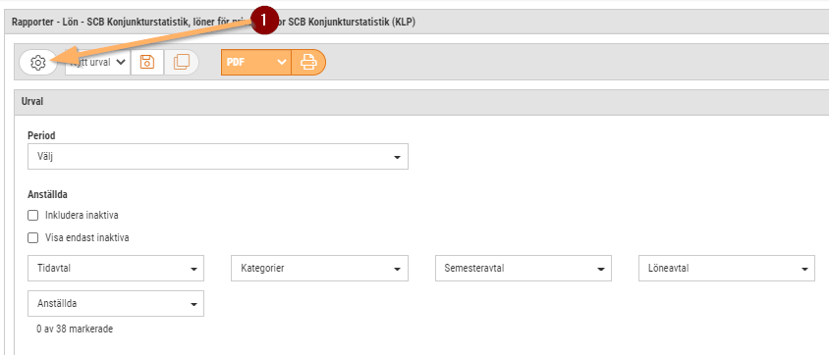Check Visa endast inaktiva
Screen dimensions: 829x355
33,238
